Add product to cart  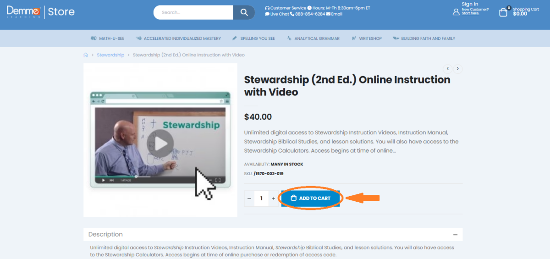[311, 198]
